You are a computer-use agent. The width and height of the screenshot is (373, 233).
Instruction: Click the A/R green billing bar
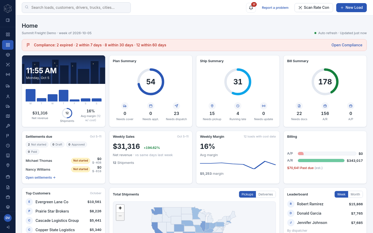coord(321,161)
